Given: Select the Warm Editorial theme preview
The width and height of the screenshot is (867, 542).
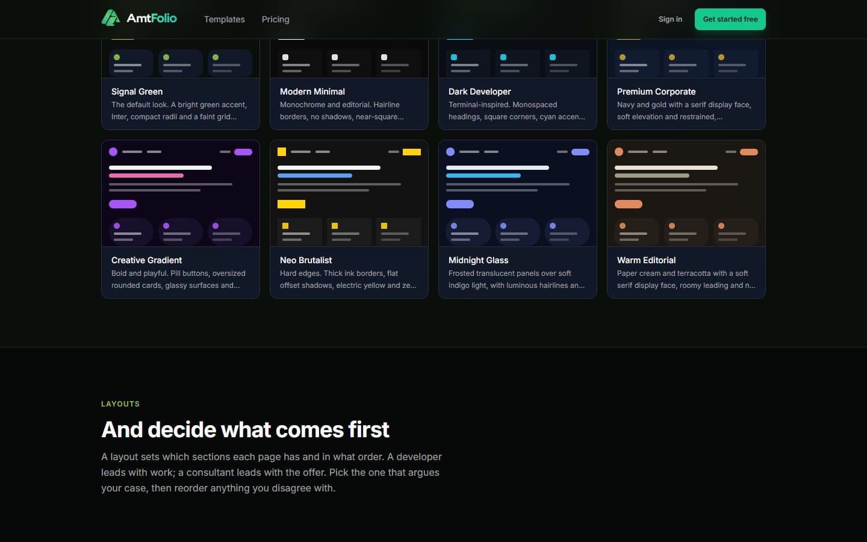Looking at the screenshot, I should coord(686,193).
